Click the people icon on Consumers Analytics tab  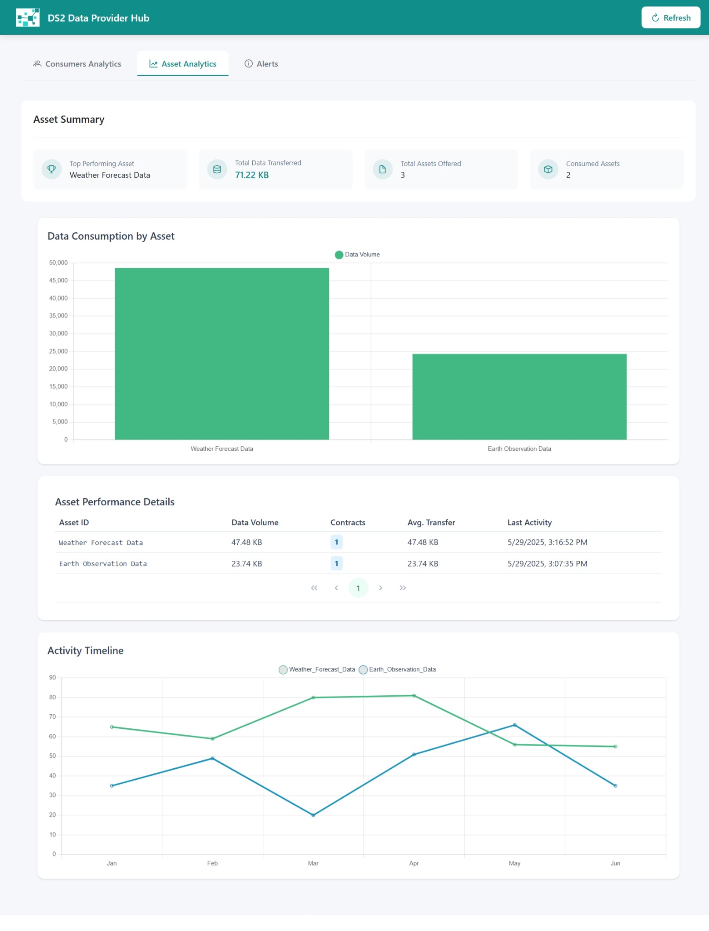(x=37, y=64)
